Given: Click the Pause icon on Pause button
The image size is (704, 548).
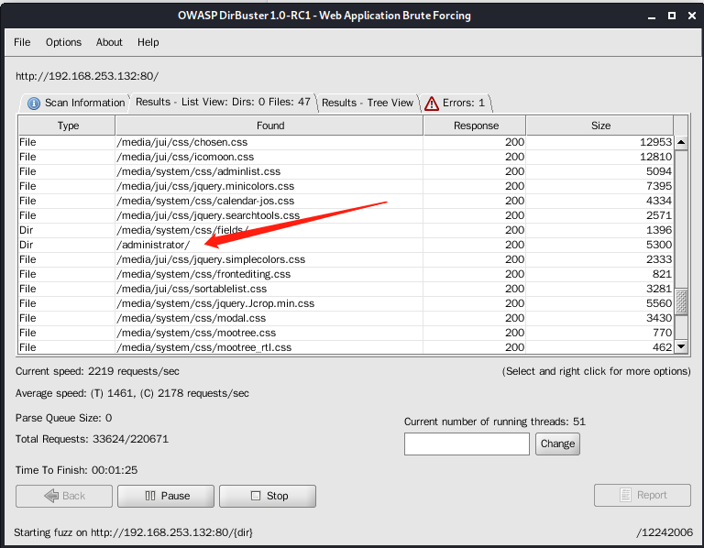Looking at the screenshot, I should coord(150,496).
